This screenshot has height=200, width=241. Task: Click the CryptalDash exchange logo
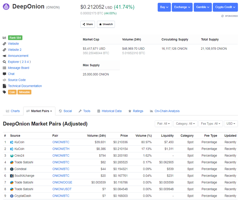pyautogui.click(x=12, y=196)
